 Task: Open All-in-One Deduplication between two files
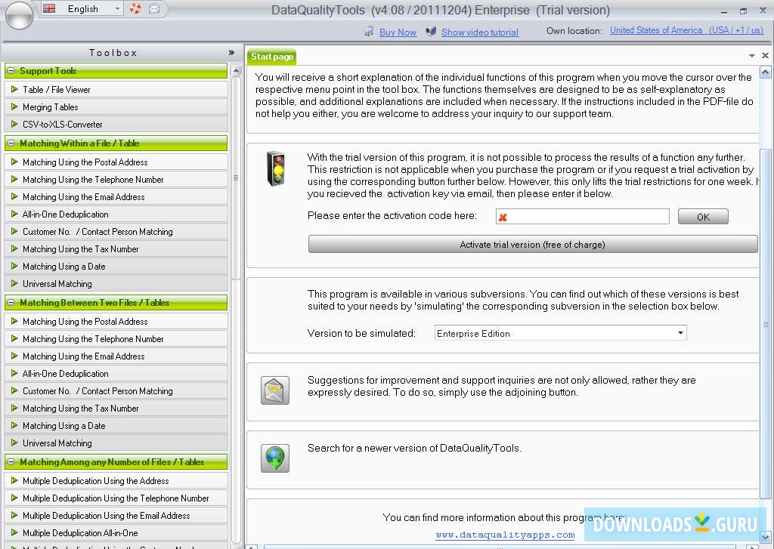116,373
